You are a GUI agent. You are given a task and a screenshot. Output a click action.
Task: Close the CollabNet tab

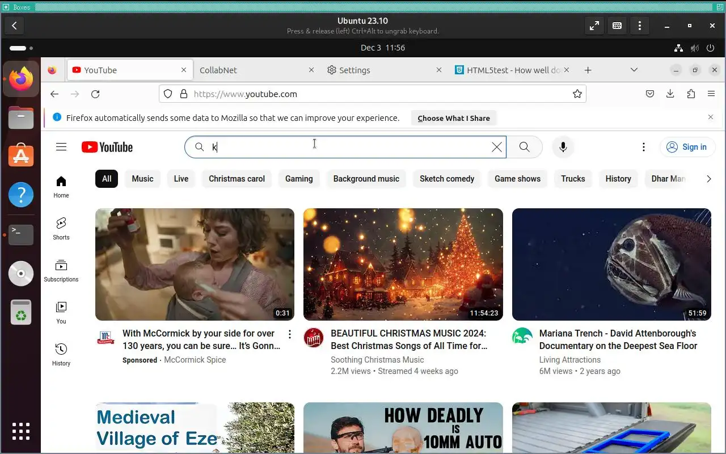point(311,70)
